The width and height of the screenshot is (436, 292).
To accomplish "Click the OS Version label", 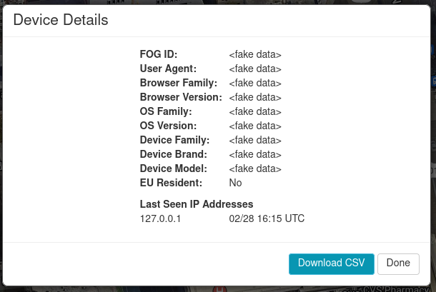I will (168, 126).
